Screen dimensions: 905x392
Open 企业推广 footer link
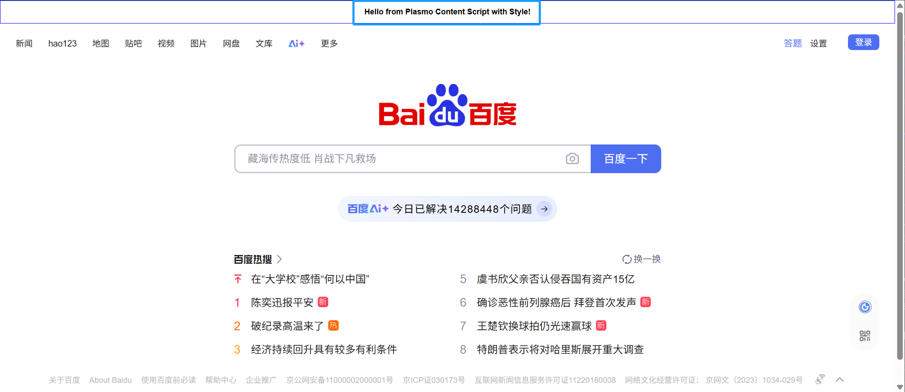[x=261, y=380]
